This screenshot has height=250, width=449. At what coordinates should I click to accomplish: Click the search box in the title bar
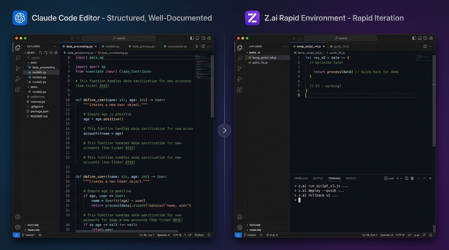point(119,38)
